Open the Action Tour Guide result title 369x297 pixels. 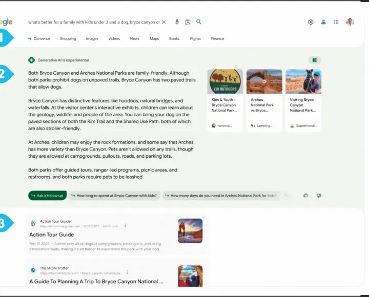(x=52, y=235)
